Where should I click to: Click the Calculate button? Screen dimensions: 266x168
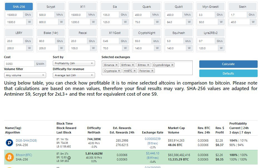point(228,64)
